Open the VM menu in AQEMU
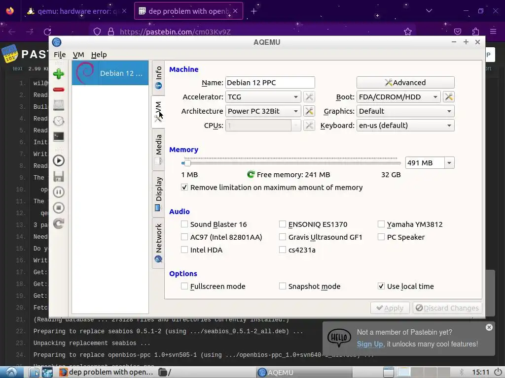Screen dimensions: 505x378 click(x=78, y=55)
